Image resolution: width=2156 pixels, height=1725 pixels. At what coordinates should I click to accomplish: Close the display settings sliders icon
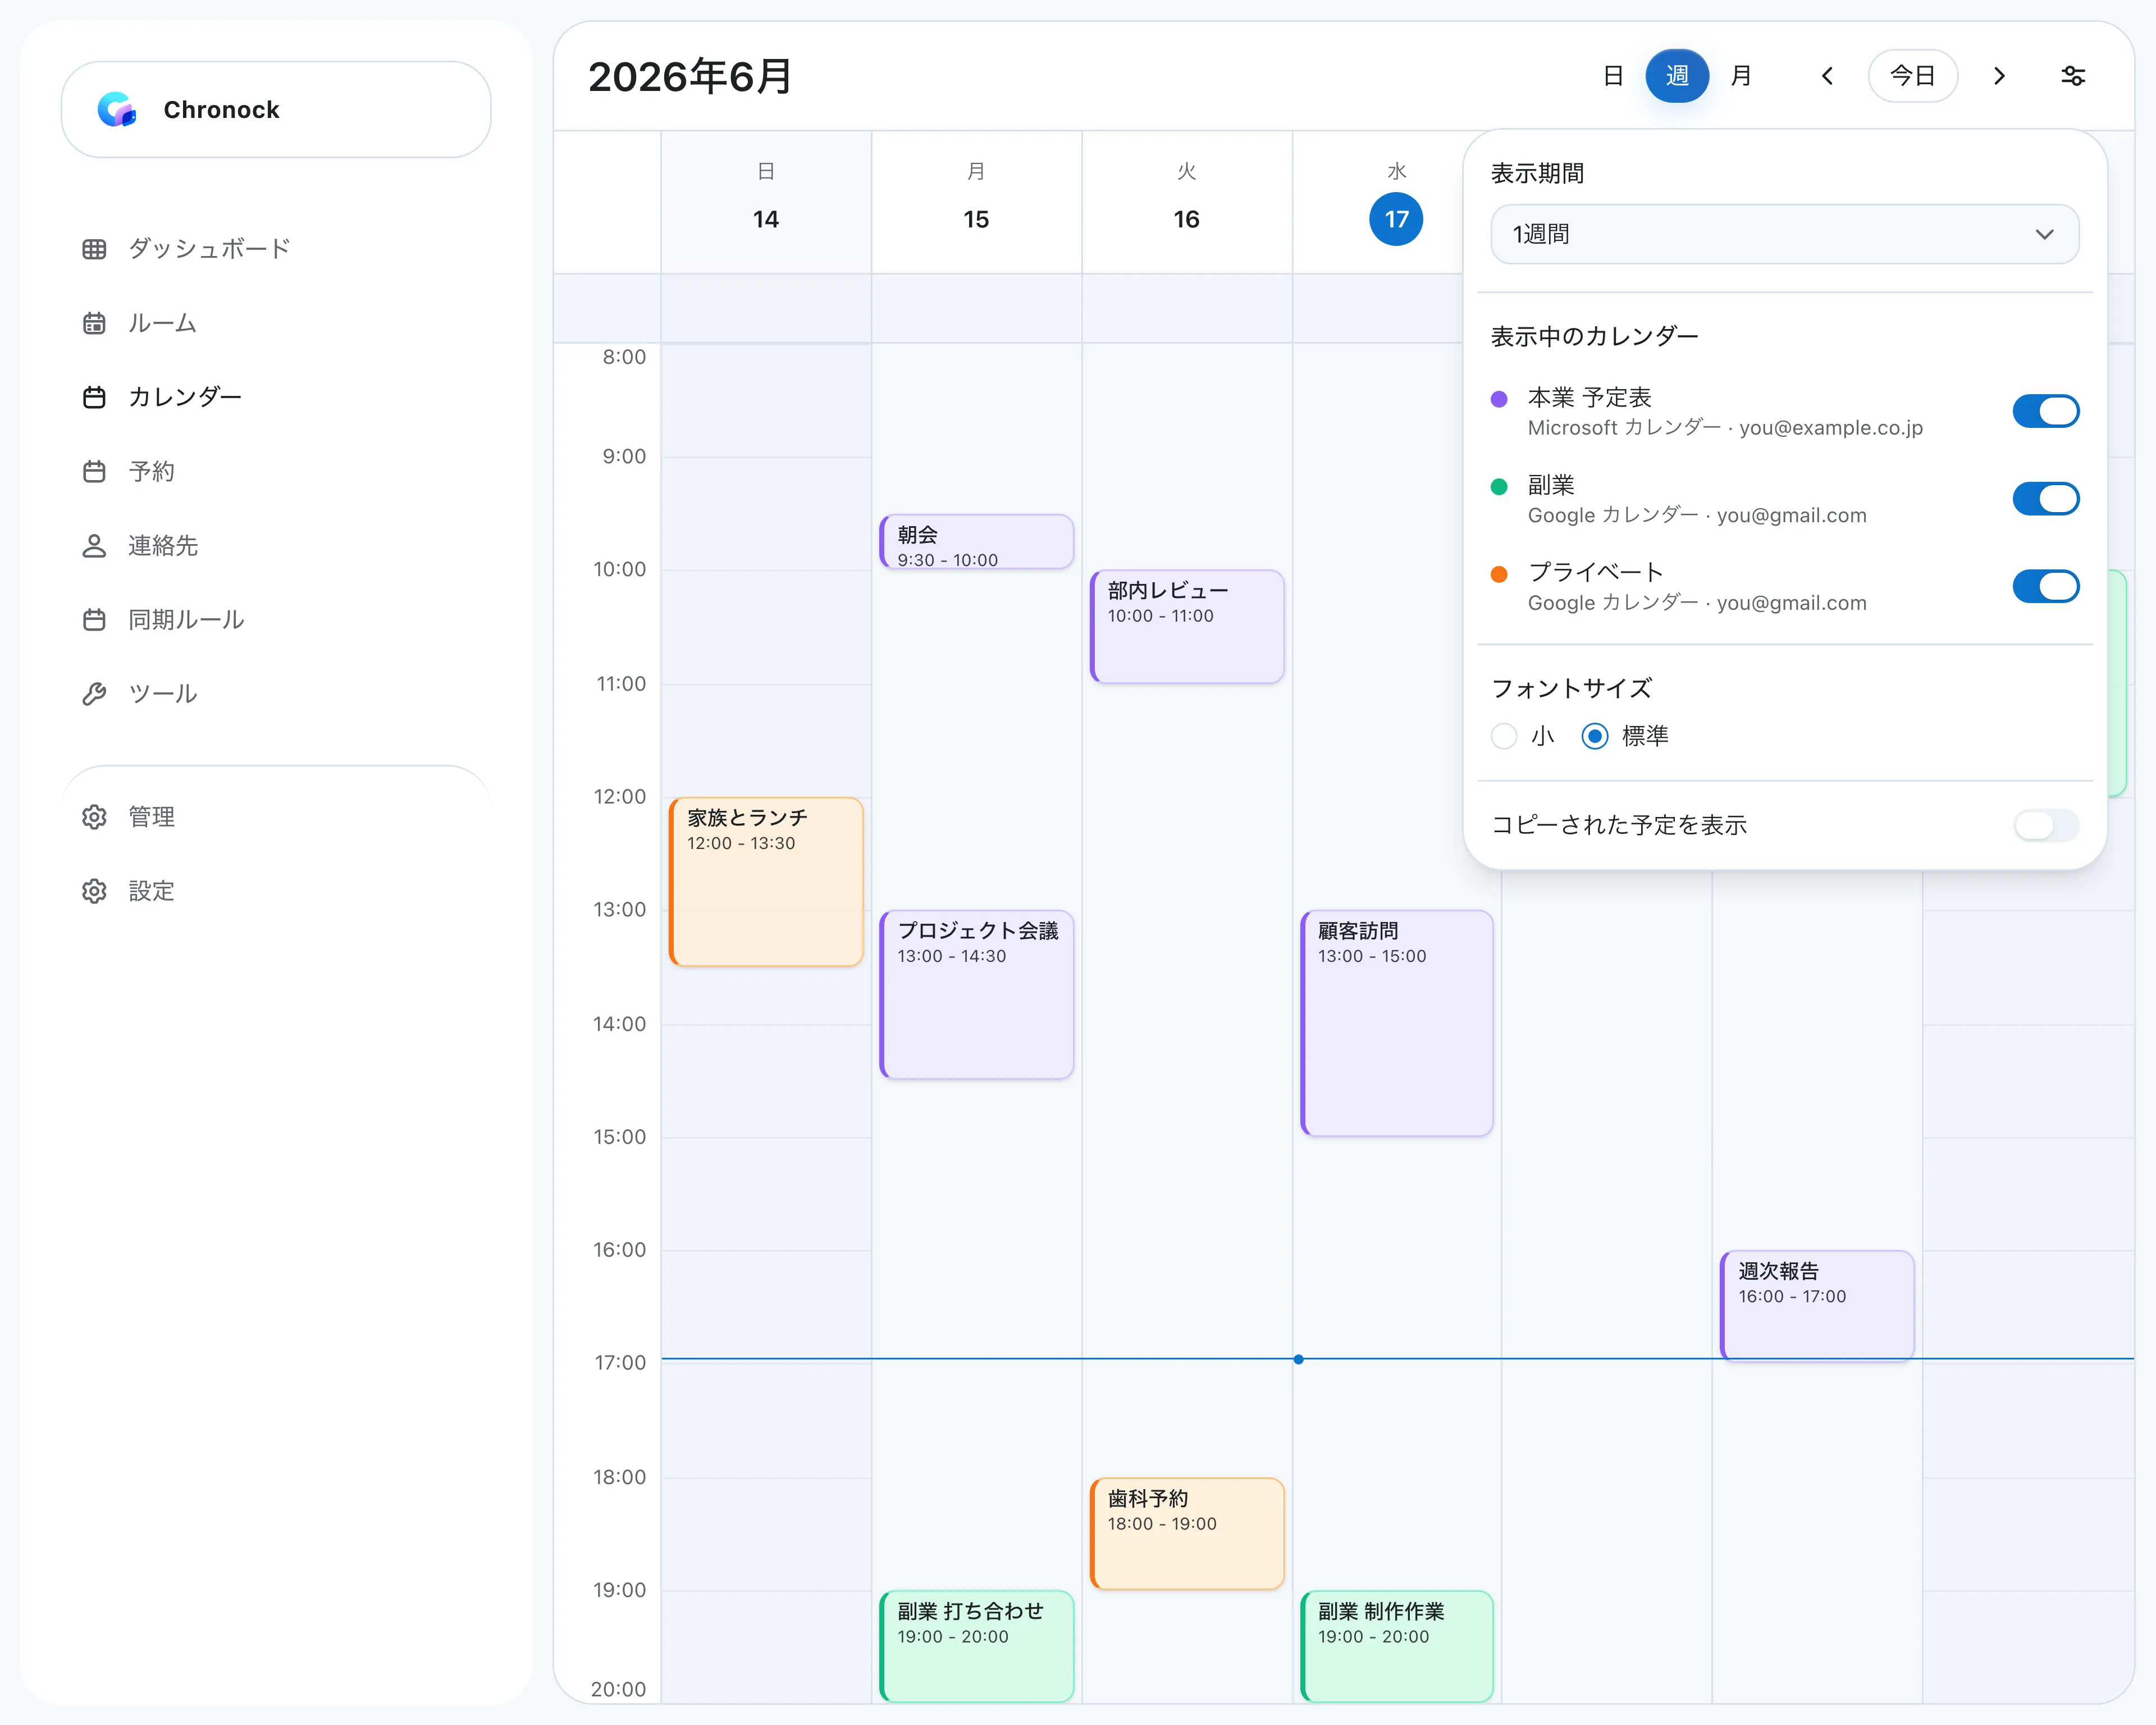2073,76
